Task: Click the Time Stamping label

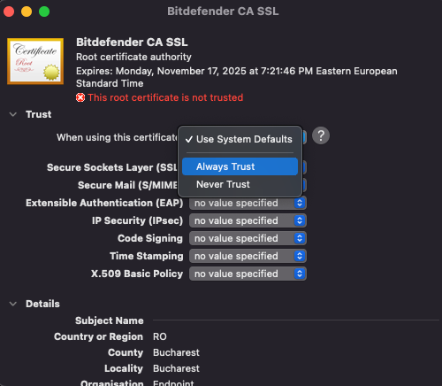Action: point(147,256)
